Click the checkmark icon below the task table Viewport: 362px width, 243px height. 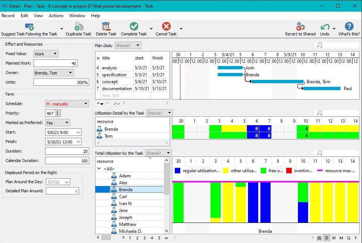coord(115,103)
